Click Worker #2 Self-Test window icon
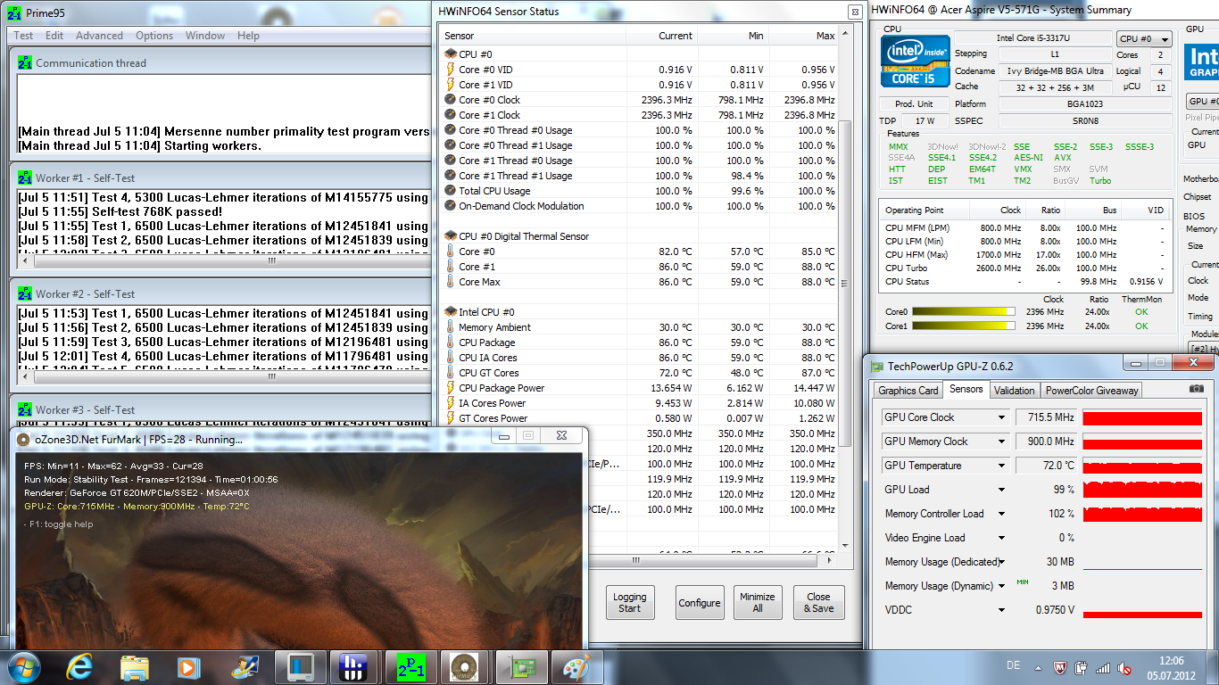The width and height of the screenshot is (1219, 685). coord(25,293)
